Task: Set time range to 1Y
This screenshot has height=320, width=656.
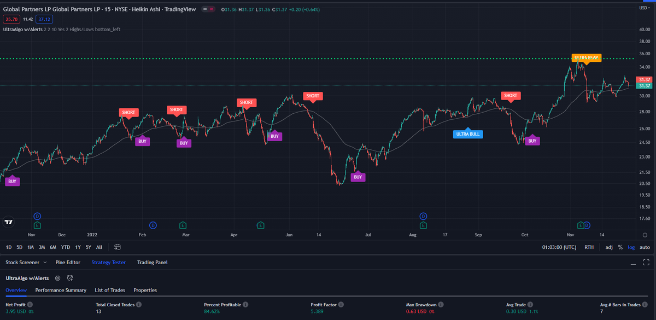Action: 78,247
